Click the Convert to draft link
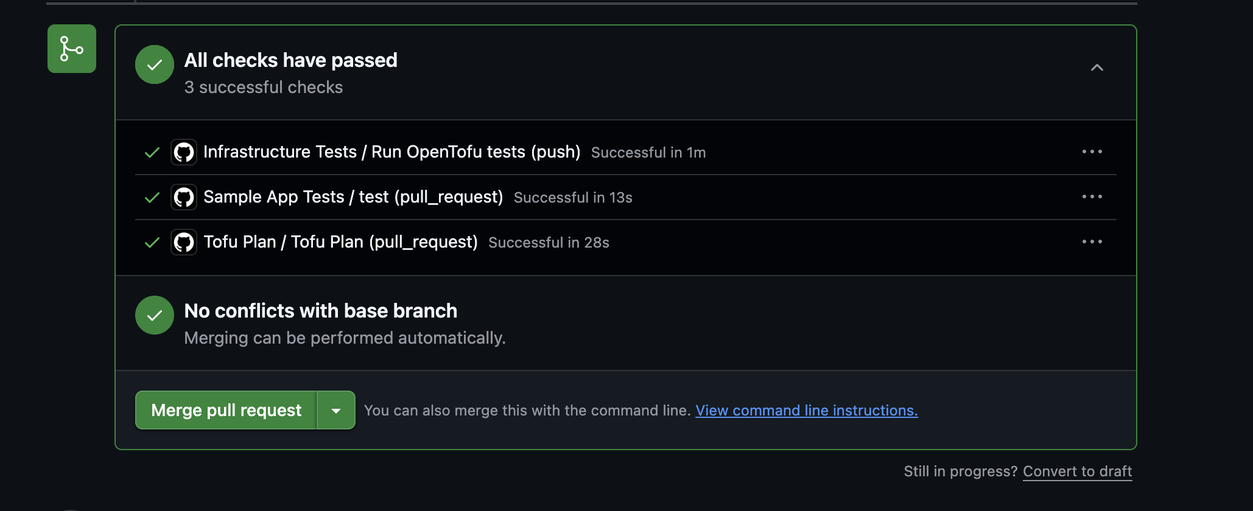1253x511 pixels. [x=1077, y=471]
